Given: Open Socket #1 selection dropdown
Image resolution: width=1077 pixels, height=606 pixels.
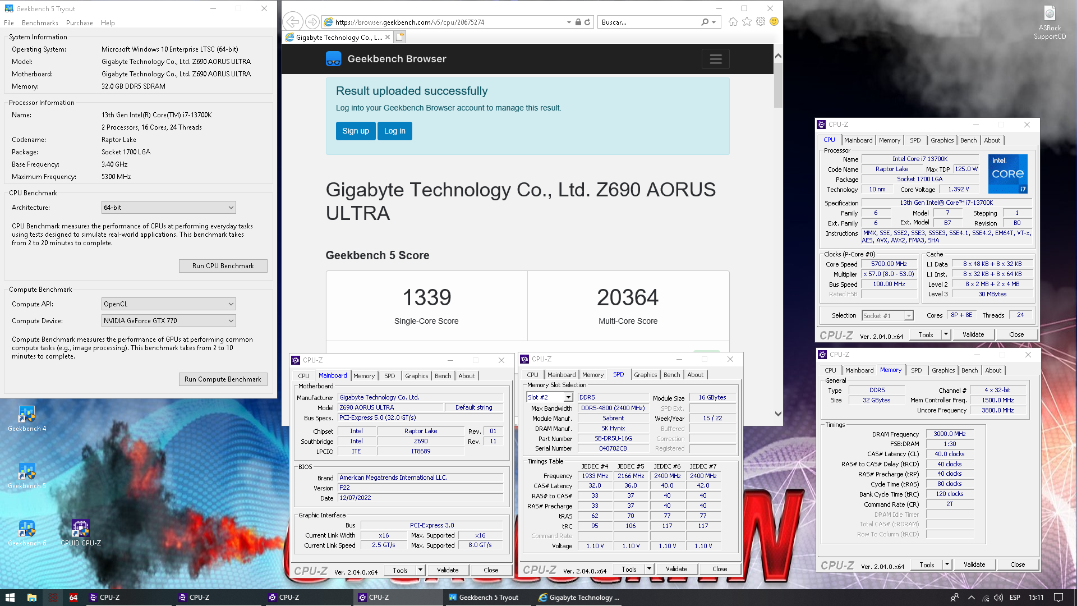Looking at the screenshot, I should (909, 316).
